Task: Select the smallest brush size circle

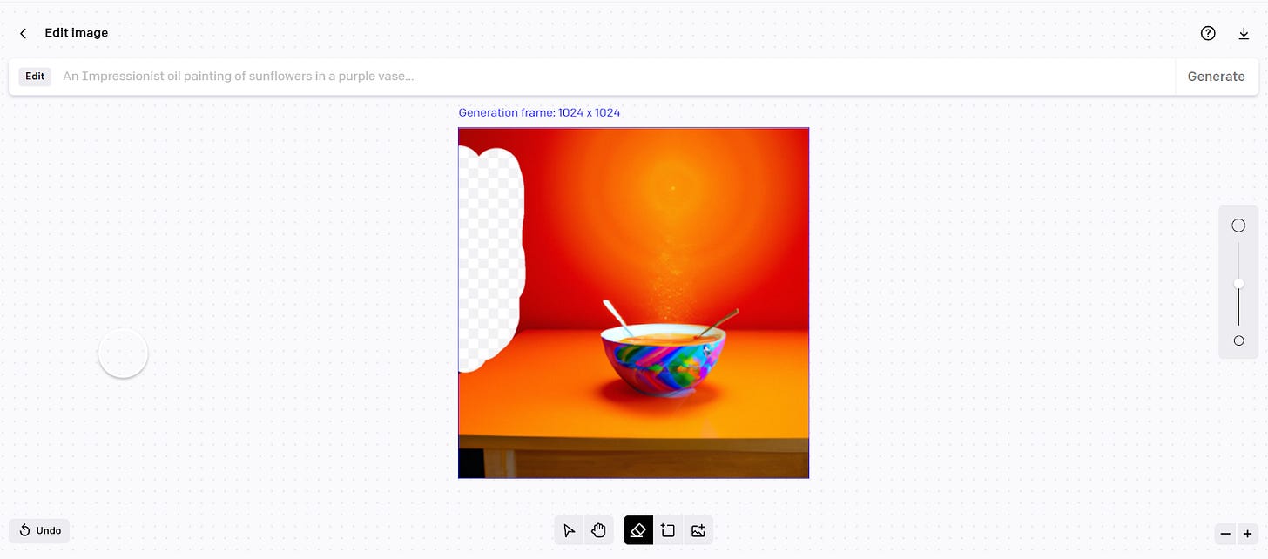Action: pos(1238,340)
